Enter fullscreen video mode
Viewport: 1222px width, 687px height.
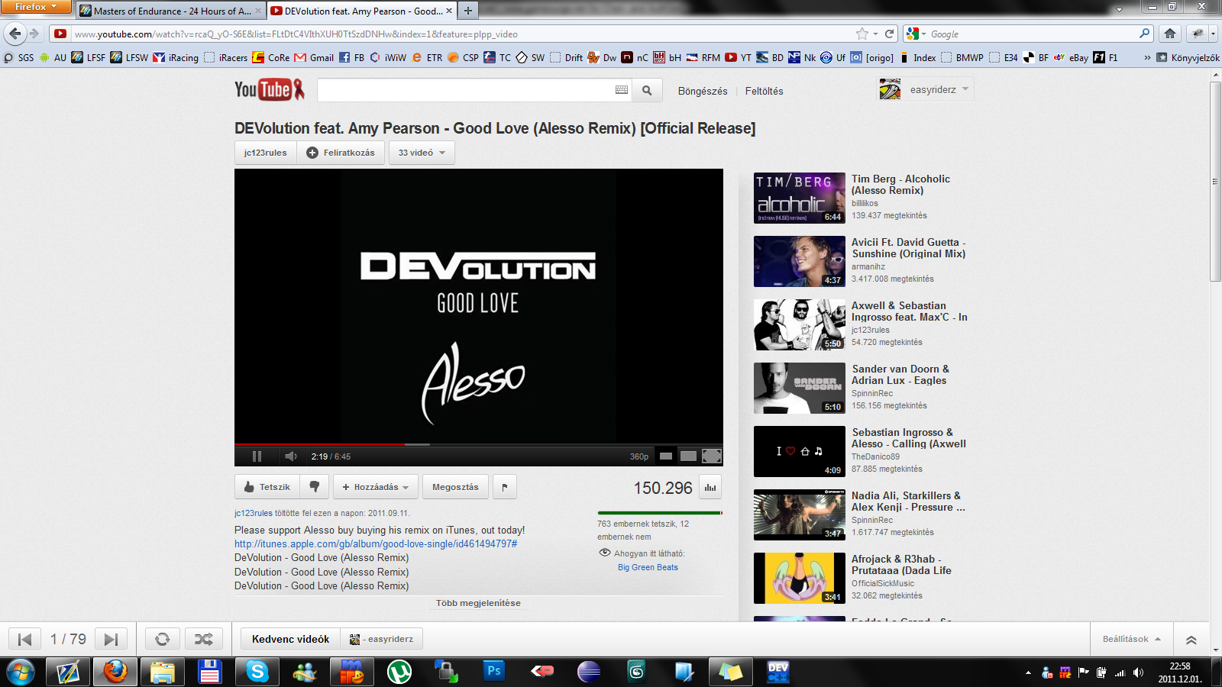[712, 456]
